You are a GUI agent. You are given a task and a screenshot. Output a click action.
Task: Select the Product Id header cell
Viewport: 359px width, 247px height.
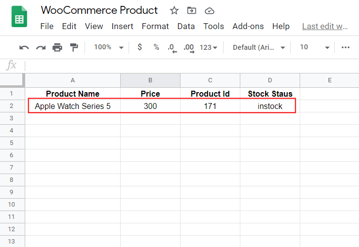click(210, 94)
